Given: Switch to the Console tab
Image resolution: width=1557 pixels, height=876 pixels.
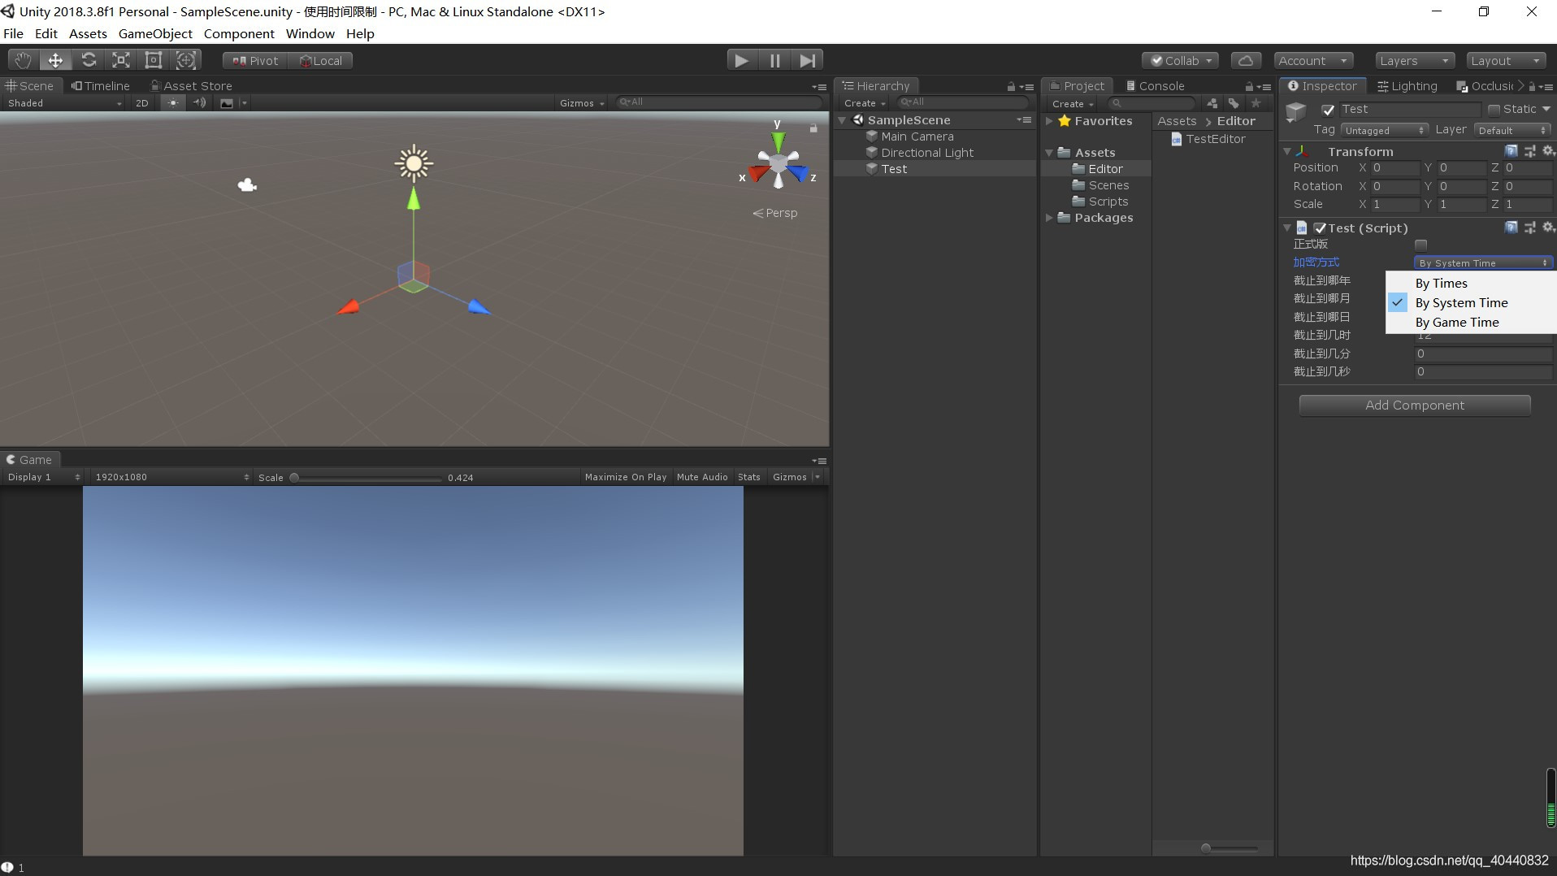Looking at the screenshot, I should coord(1156,85).
